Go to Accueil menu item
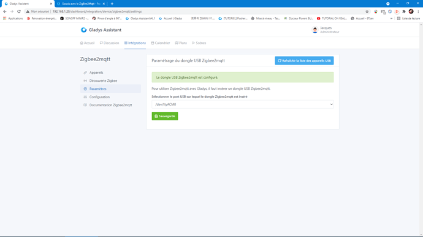The image size is (423, 237). click(88, 43)
